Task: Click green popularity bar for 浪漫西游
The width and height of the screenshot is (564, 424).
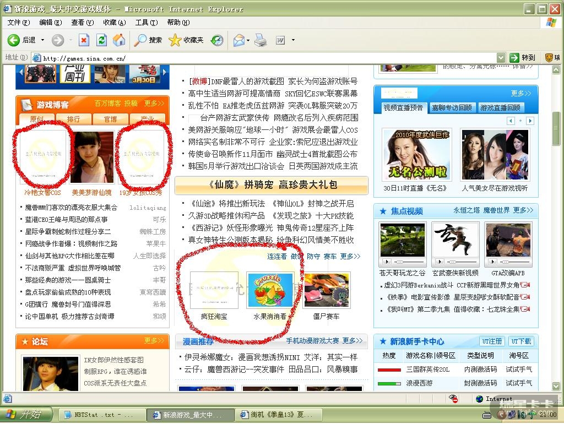Action: (389, 383)
